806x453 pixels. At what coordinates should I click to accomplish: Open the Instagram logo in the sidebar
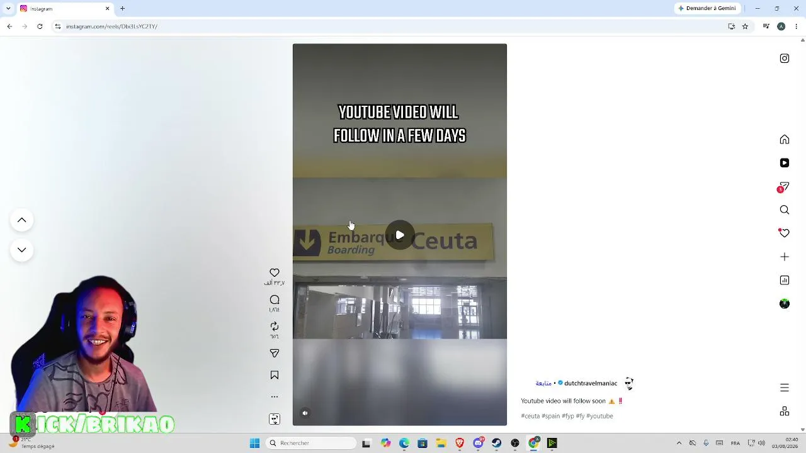coord(785,59)
